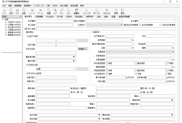Click the 采矿权人名称 input field

(106, 29)
